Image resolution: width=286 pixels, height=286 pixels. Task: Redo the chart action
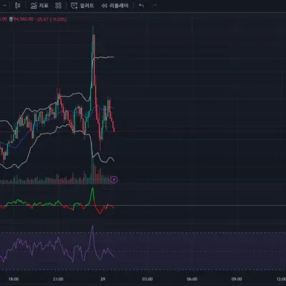click(x=154, y=6)
